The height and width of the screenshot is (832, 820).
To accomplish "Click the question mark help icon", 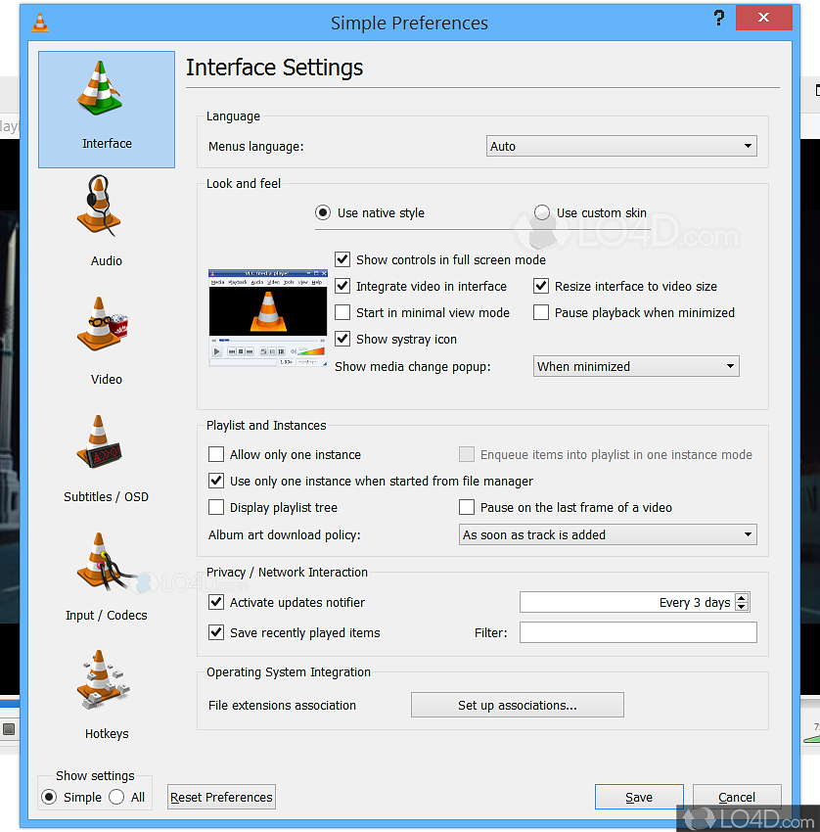I will [x=718, y=19].
